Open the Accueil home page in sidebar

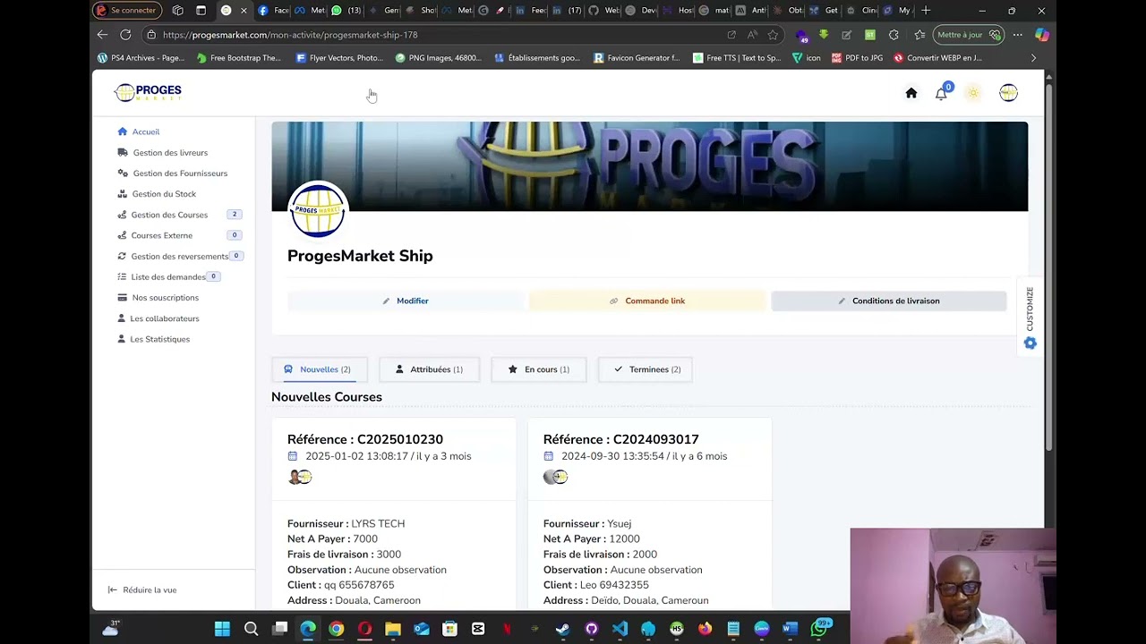coord(138,131)
